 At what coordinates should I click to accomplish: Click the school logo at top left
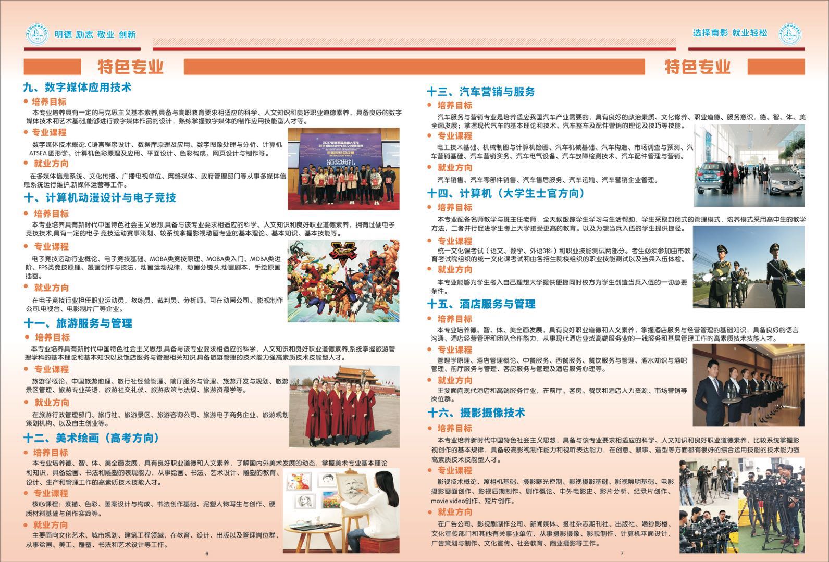(x=37, y=34)
